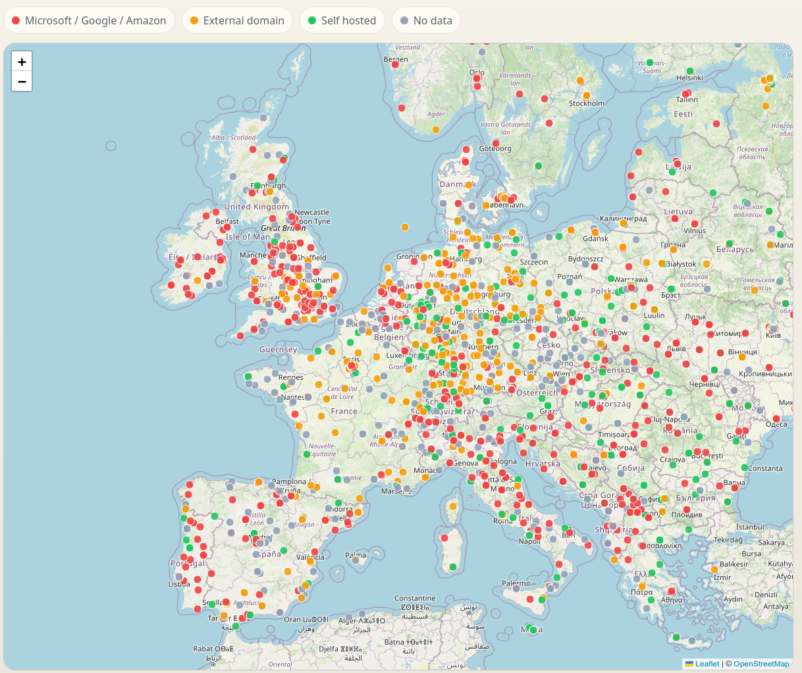Click the orange marker in the North Sea

coord(405,227)
